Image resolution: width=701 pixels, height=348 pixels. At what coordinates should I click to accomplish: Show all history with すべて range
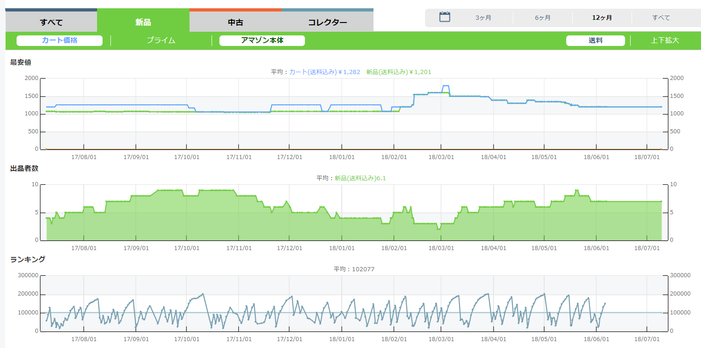coord(661,18)
